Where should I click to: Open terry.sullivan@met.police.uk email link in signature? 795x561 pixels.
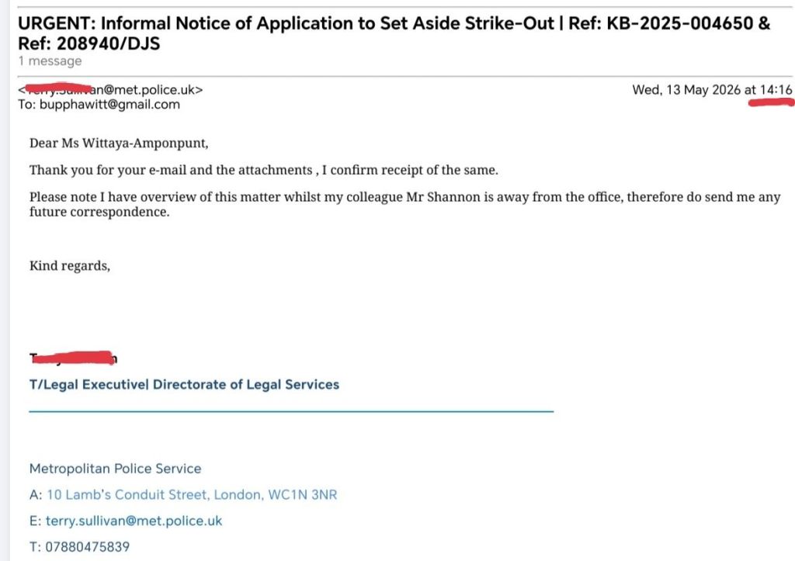134,521
